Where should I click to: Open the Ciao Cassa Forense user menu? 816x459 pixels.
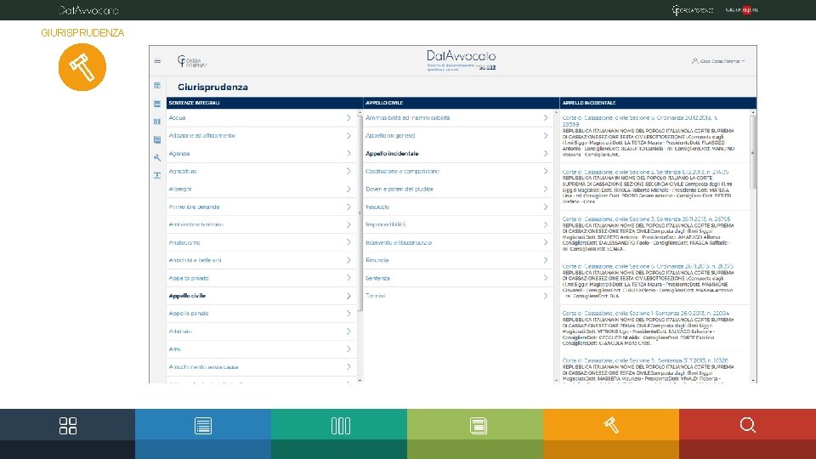[718, 61]
